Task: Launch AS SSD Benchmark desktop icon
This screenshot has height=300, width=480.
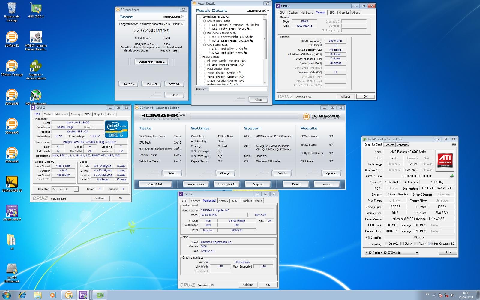Action: (x=12, y=273)
